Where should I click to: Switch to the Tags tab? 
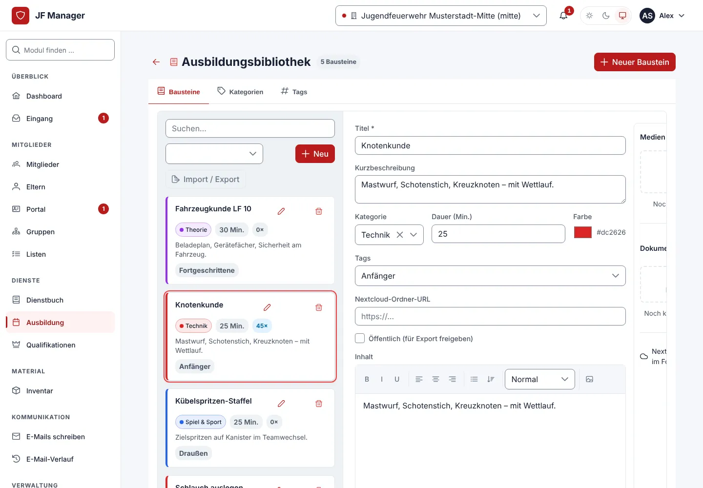click(x=294, y=91)
